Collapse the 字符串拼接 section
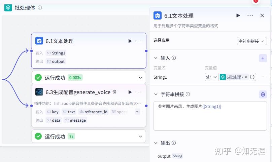The width and height of the screenshot is (272, 162). (156, 94)
